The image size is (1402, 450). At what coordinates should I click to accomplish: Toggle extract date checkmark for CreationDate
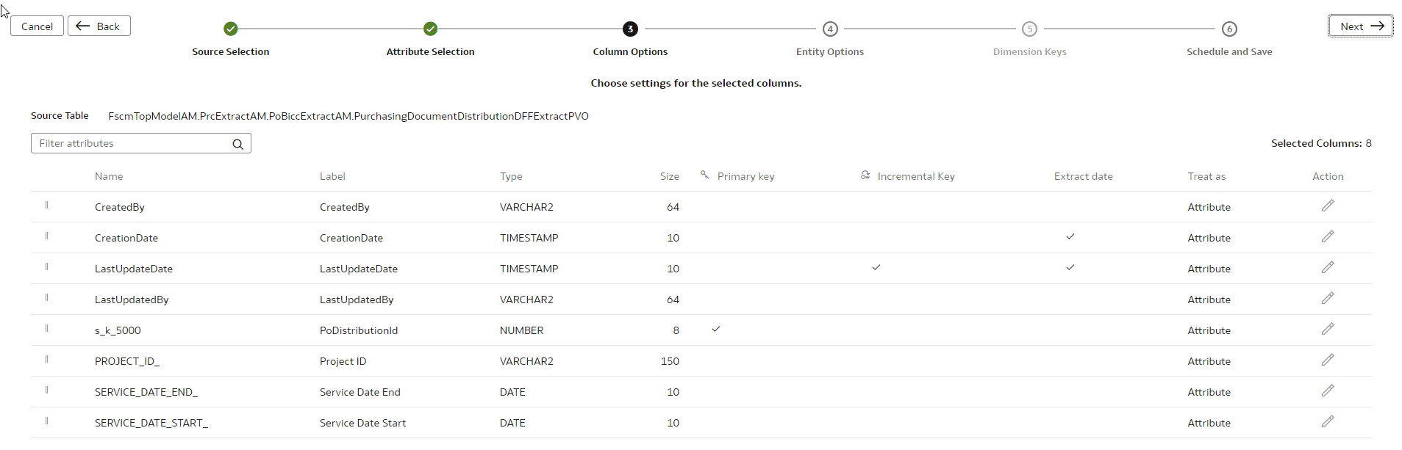(x=1070, y=237)
